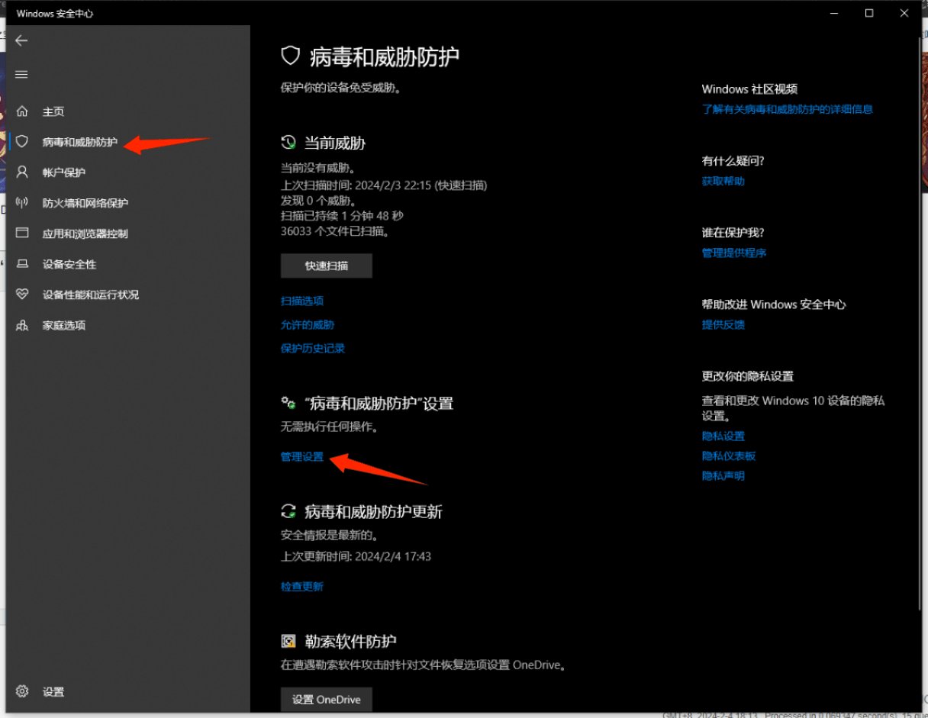Click the 勒索软件防护 heading
The image size is (928, 718).
coord(350,641)
